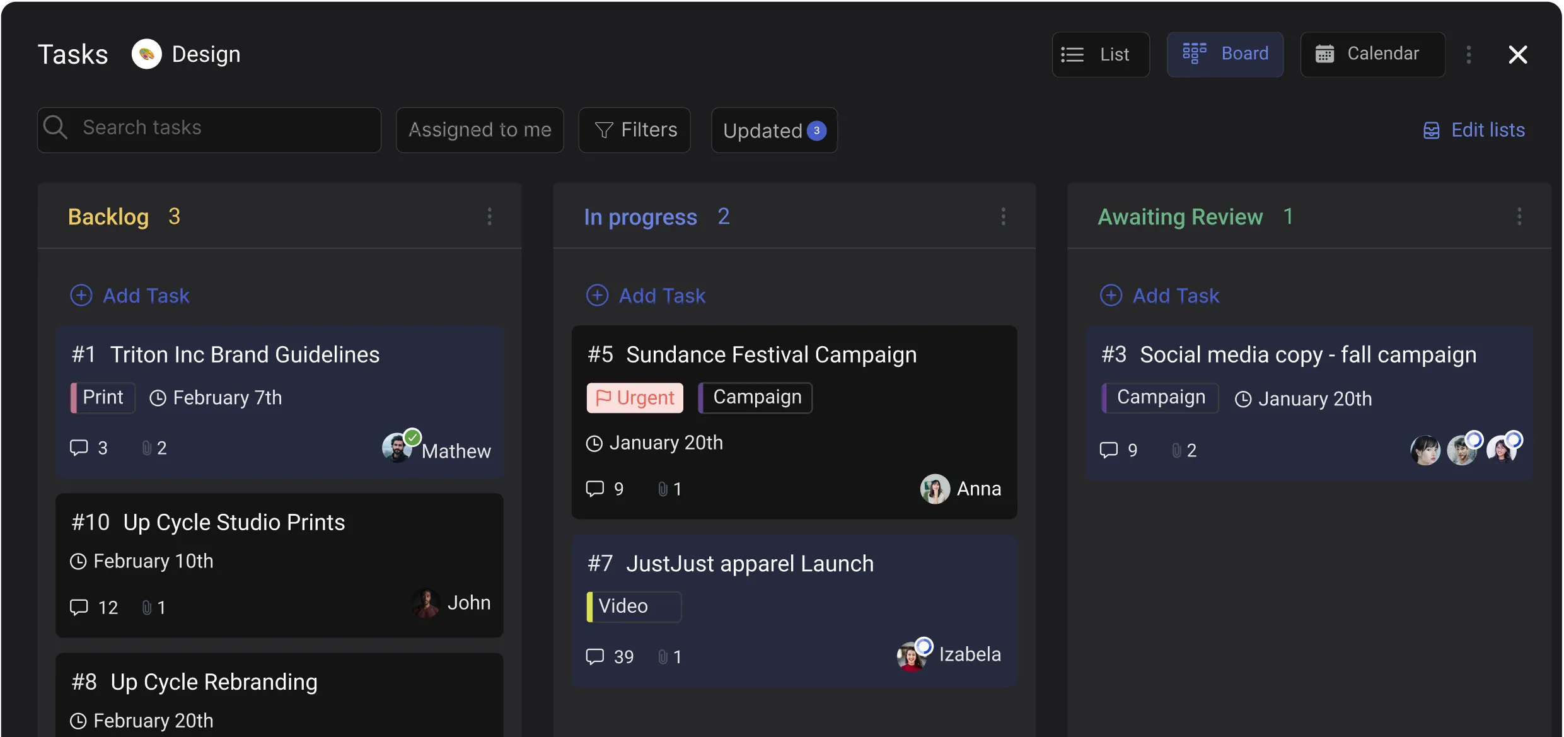This screenshot has width=1564, height=737.
Task: Open the Calendar view icon
Action: point(1324,54)
